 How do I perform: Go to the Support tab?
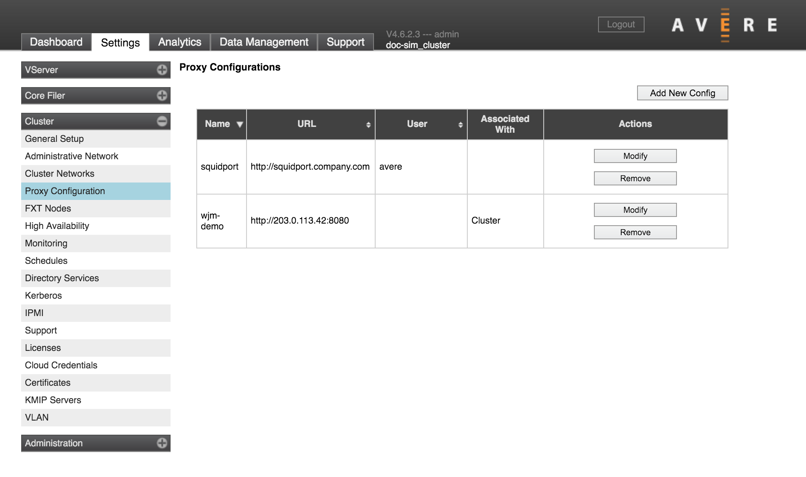coord(345,42)
